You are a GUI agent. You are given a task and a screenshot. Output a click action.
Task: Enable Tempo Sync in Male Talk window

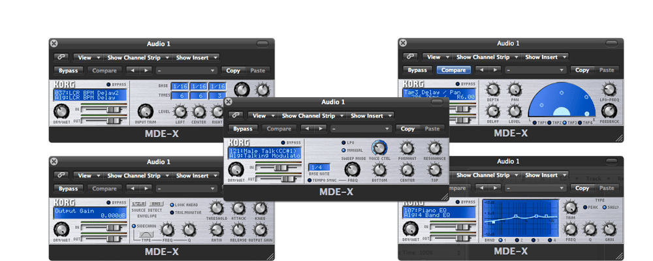[310, 180]
